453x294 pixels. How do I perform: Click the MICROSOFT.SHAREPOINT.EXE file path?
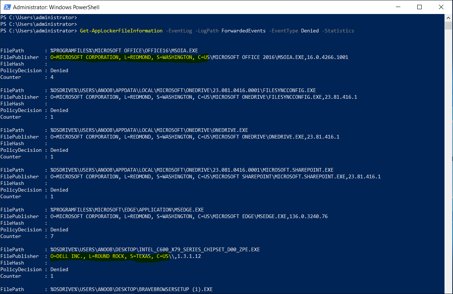pyautogui.click(x=192, y=170)
